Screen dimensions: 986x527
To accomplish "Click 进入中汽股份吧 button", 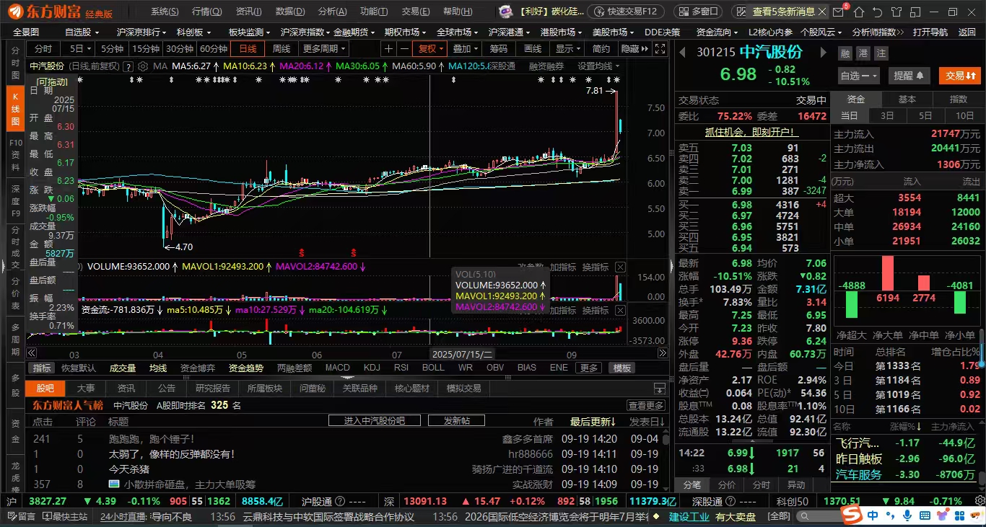I will pos(374,420).
